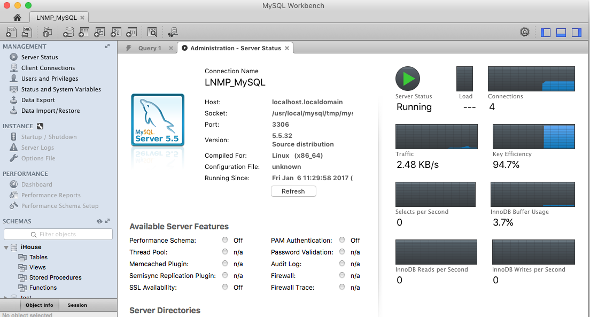This screenshot has height=317, width=590.
Task: Select Stored Procedures under iHouse
Action: pos(56,277)
